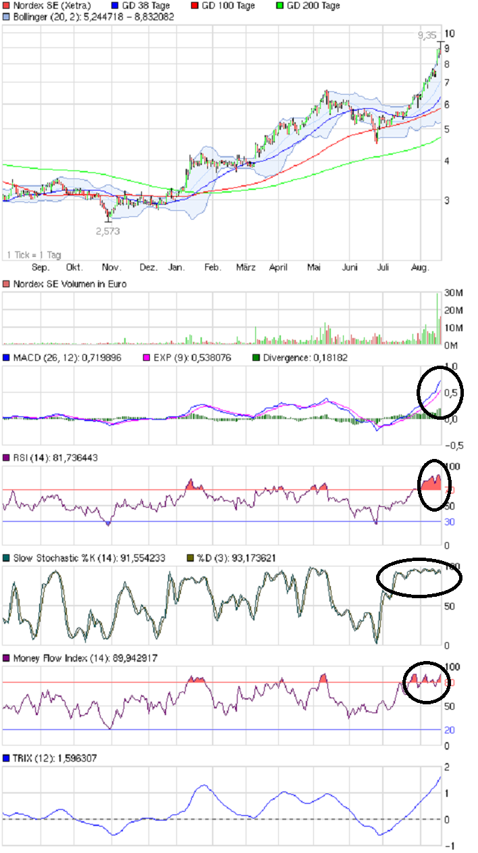The image size is (478, 853).
Task: Click the green GD 200 Tage legend swatch
Action: click(280, 5)
